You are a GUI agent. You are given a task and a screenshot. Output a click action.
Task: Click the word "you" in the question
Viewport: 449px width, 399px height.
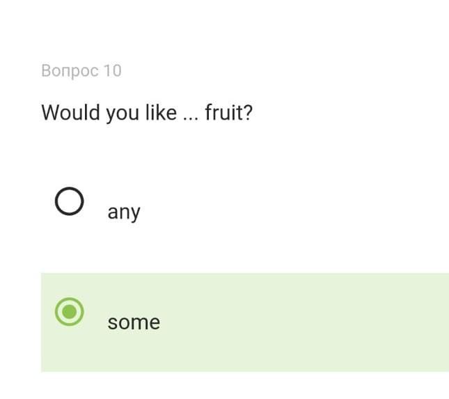click(x=123, y=113)
